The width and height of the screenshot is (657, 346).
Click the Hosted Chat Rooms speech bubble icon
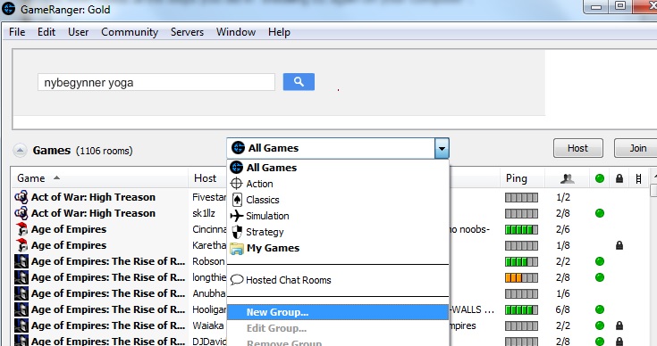point(237,279)
